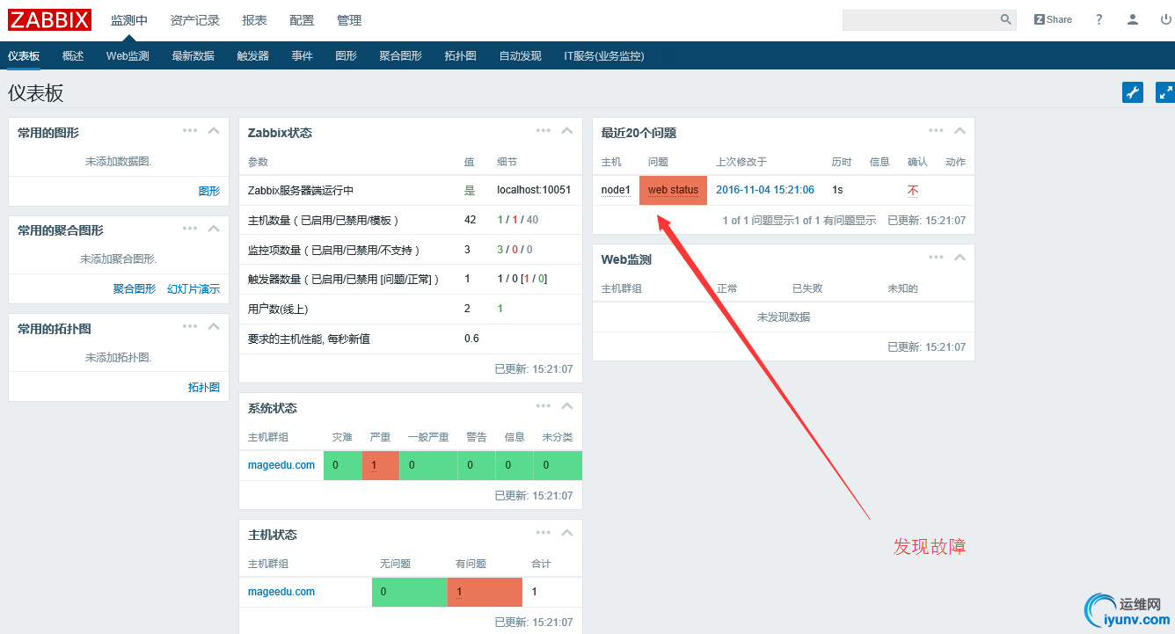Viewport: 1175px width, 634px height.
Task: Click the green 无问题 count cell in 主机状态
Action: pyautogui.click(x=409, y=592)
